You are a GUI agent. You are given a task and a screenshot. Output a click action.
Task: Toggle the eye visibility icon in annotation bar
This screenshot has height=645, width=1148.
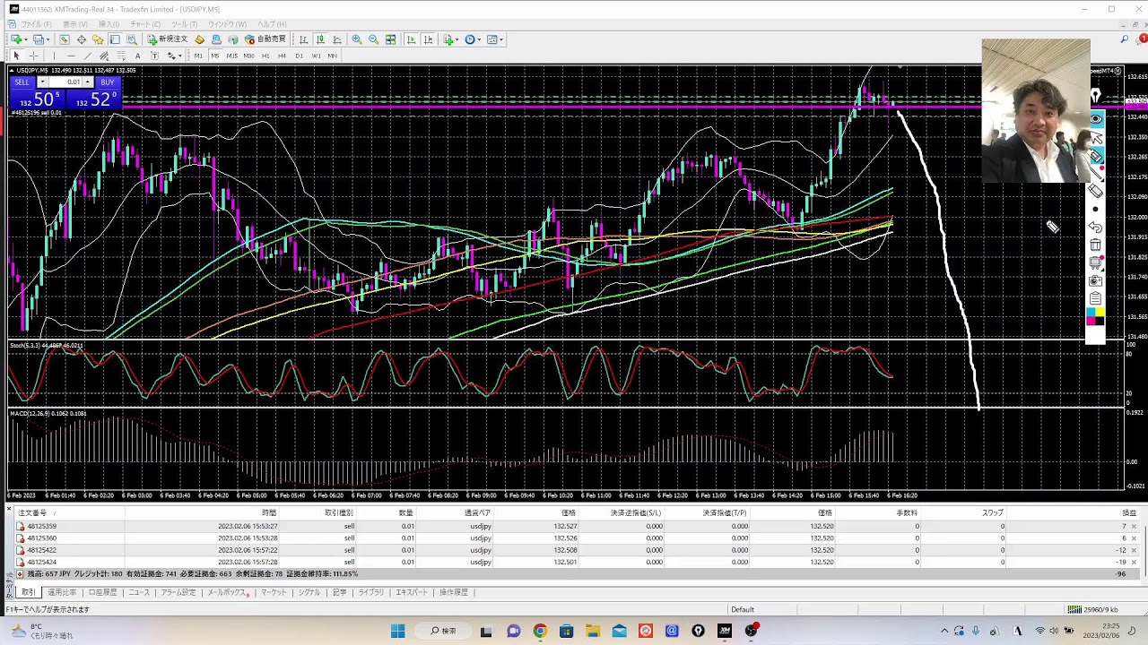click(1096, 118)
